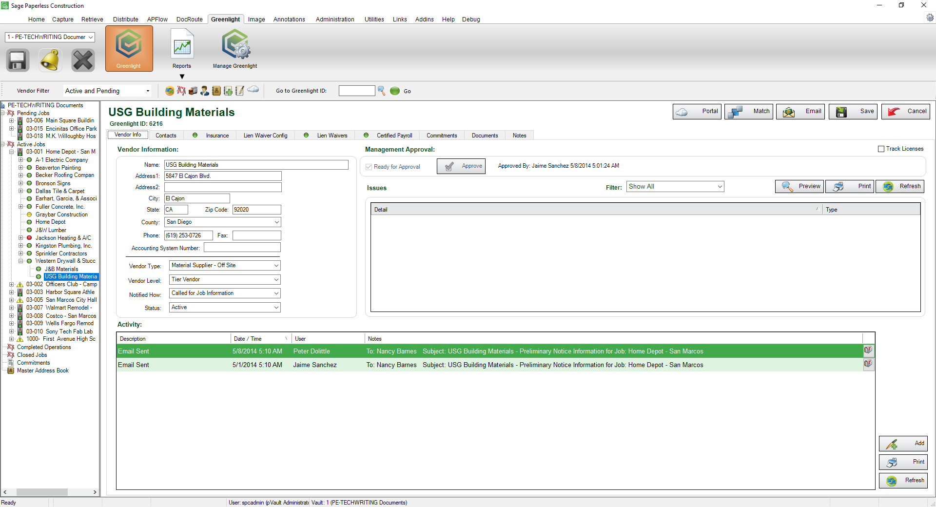
Task: Click the person contact toolbar icon
Action: tap(205, 91)
